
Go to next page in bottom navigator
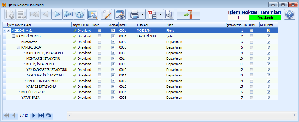34,115
